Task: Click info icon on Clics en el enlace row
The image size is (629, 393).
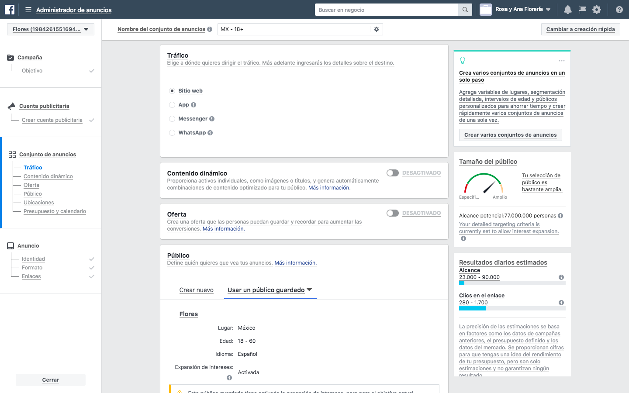Action: [561, 303]
